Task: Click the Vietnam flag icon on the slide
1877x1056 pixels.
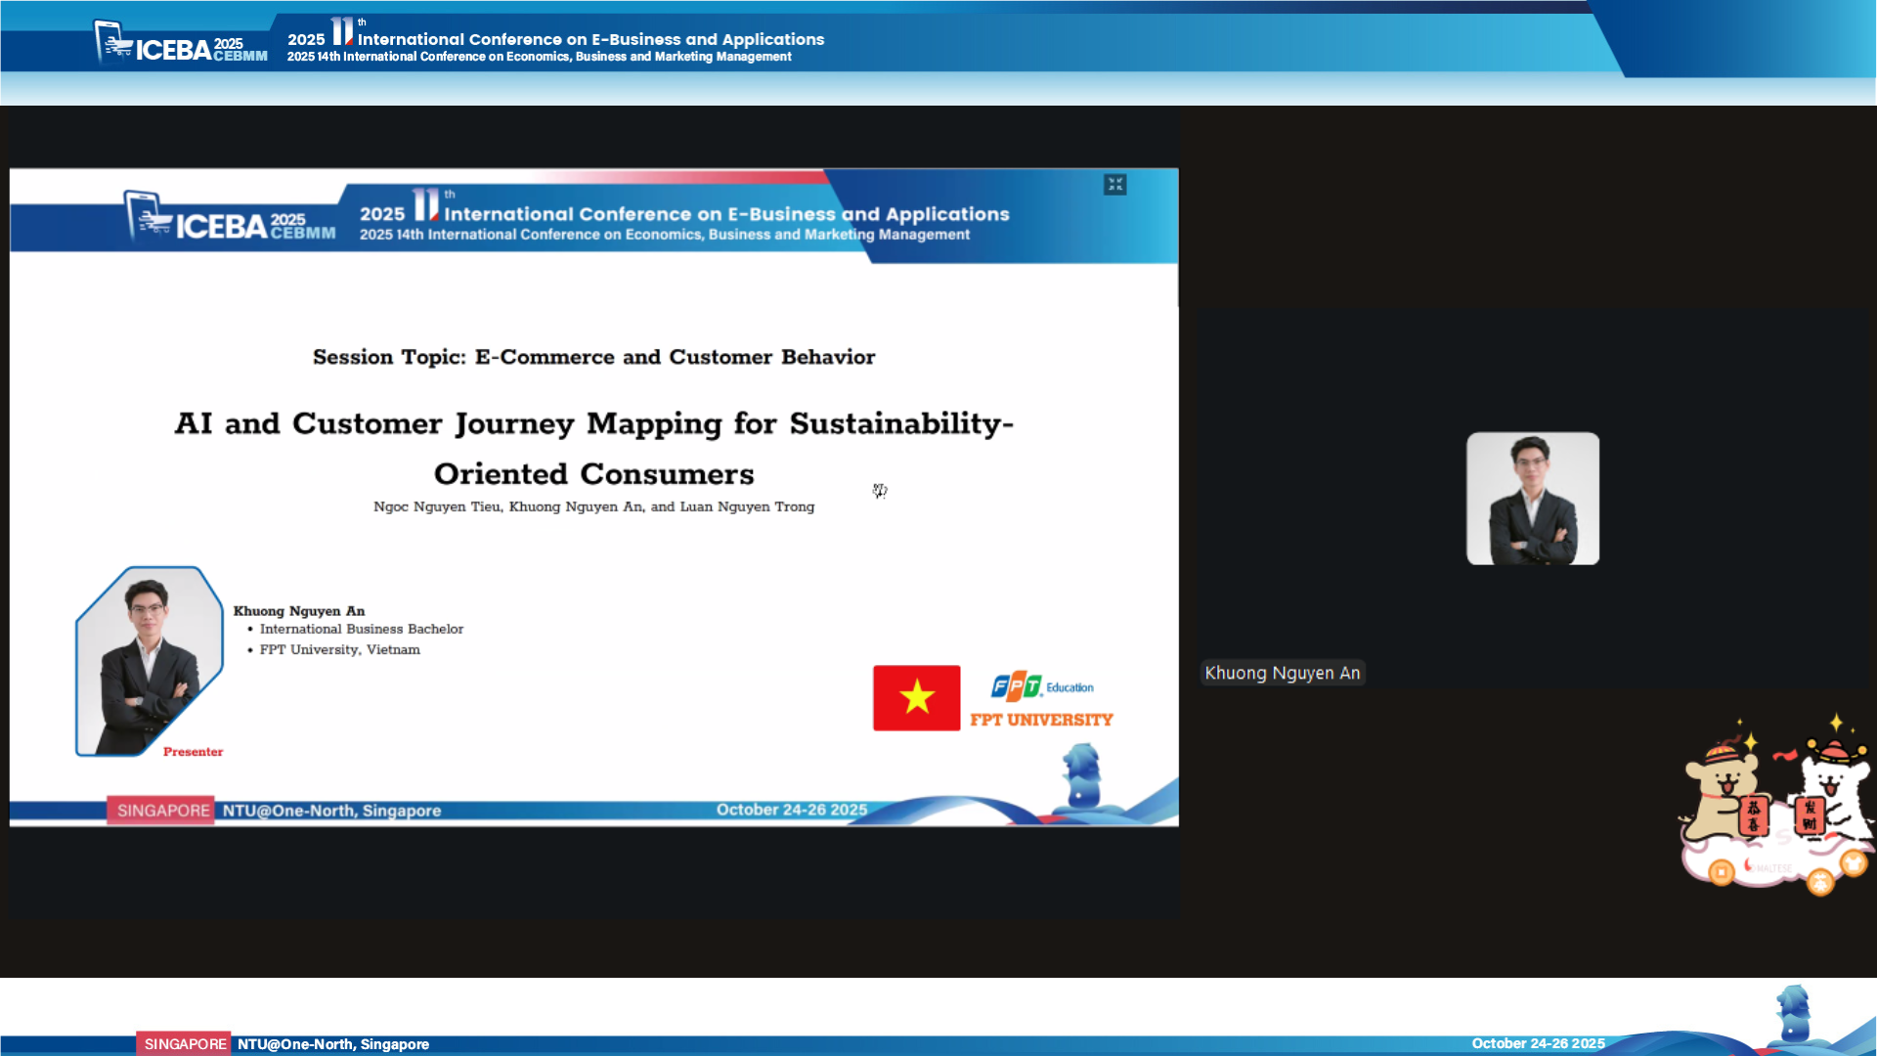Action: pos(916,698)
